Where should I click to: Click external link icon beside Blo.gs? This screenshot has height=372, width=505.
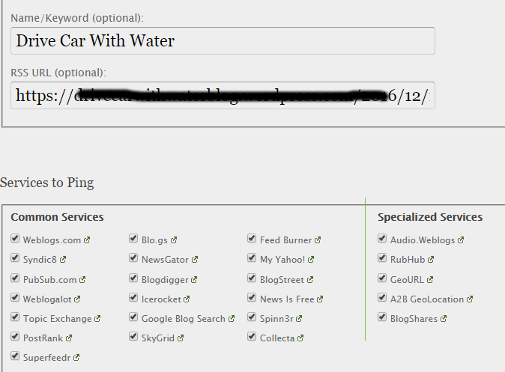(x=174, y=240)
